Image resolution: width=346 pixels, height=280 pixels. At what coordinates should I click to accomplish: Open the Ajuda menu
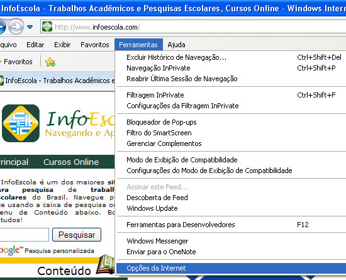[176, 45]
